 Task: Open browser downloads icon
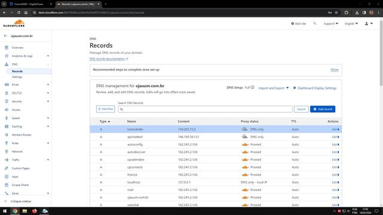pos(357,13)
